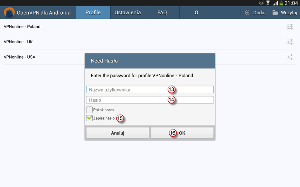Screen dimensions: 300x187
Task: Cancel the dialog with Anuluj
Action: pos(118,133)
